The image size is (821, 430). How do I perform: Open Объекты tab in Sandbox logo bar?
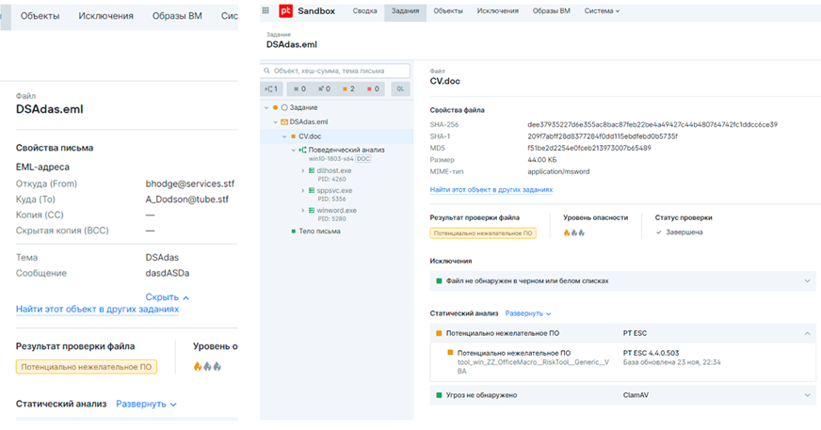(x=448, y=10)
